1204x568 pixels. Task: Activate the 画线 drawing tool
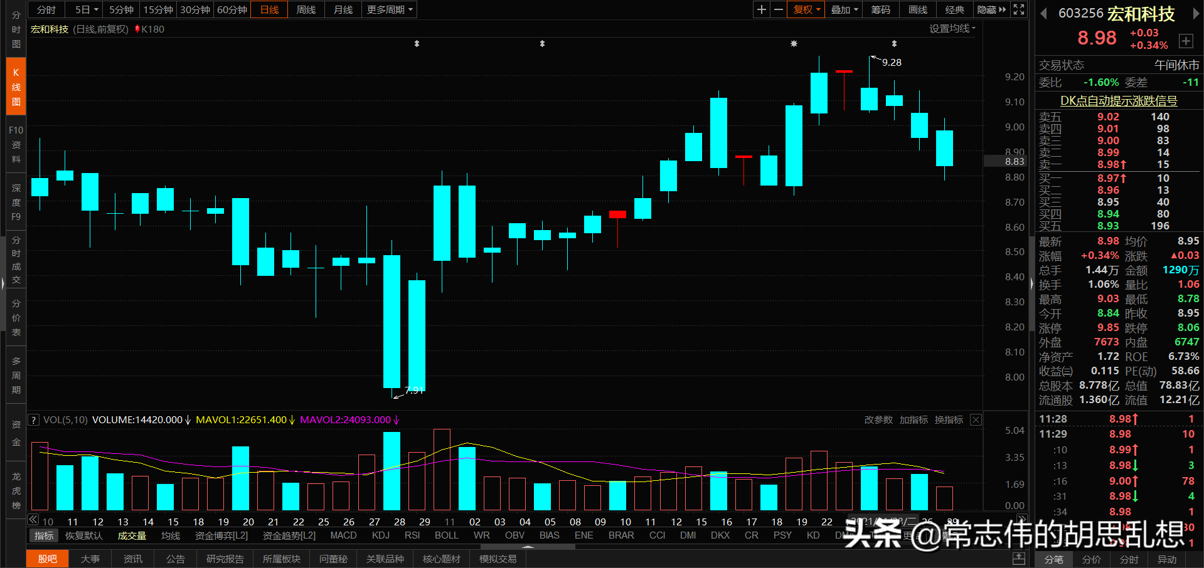pyautogui.click(x=917, y=9)
